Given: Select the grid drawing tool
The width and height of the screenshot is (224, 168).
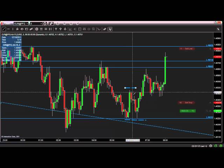Looking at the screenshot, I should click(x=80, y=29).
